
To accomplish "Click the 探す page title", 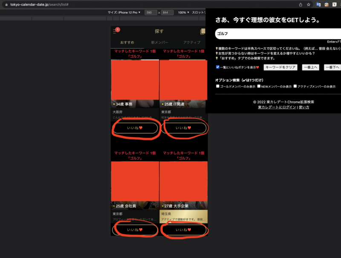I will (x=159, y=31).
